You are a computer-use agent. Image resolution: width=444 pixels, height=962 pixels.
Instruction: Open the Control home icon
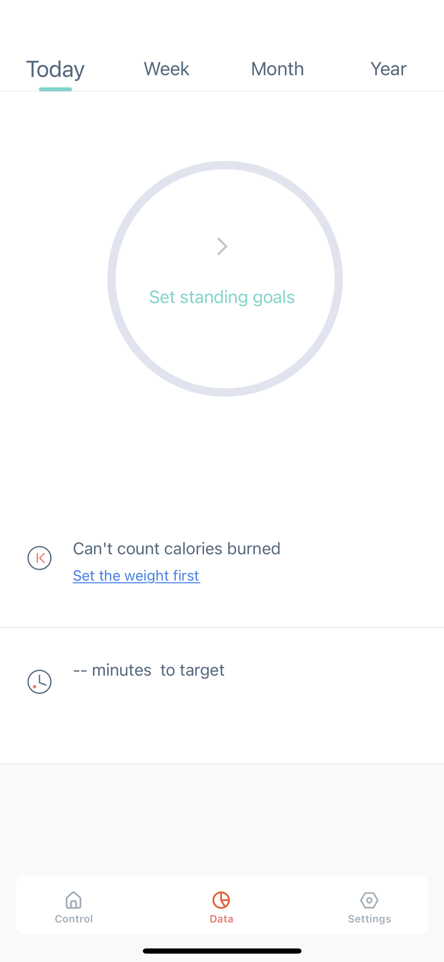(74, 899)
